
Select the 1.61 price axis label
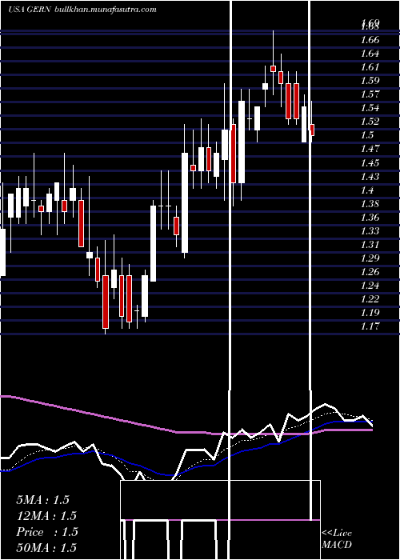click(370, 67)
